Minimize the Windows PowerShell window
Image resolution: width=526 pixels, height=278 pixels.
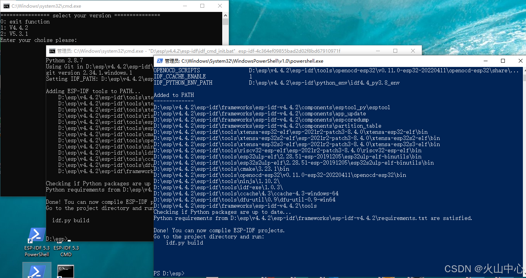485,61
